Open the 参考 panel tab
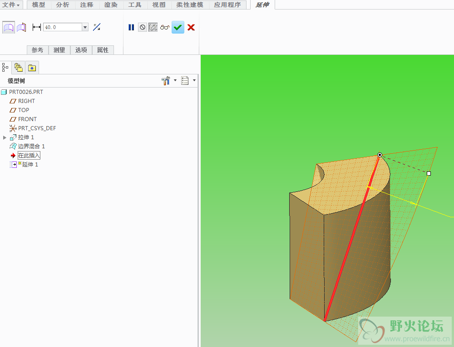 pyautogui.click(x=38, y=50)
